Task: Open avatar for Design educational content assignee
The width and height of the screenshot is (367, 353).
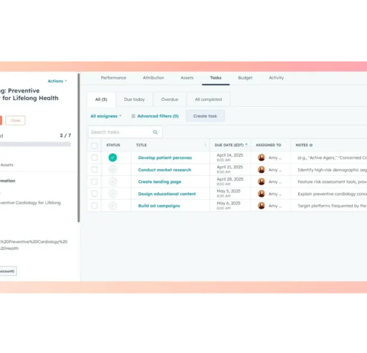Action: point(261,193)
